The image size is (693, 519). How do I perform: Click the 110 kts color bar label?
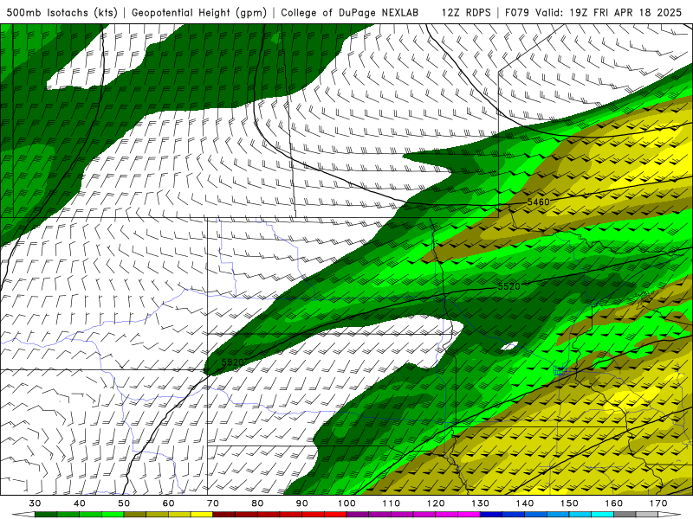(x=392, y=503)
